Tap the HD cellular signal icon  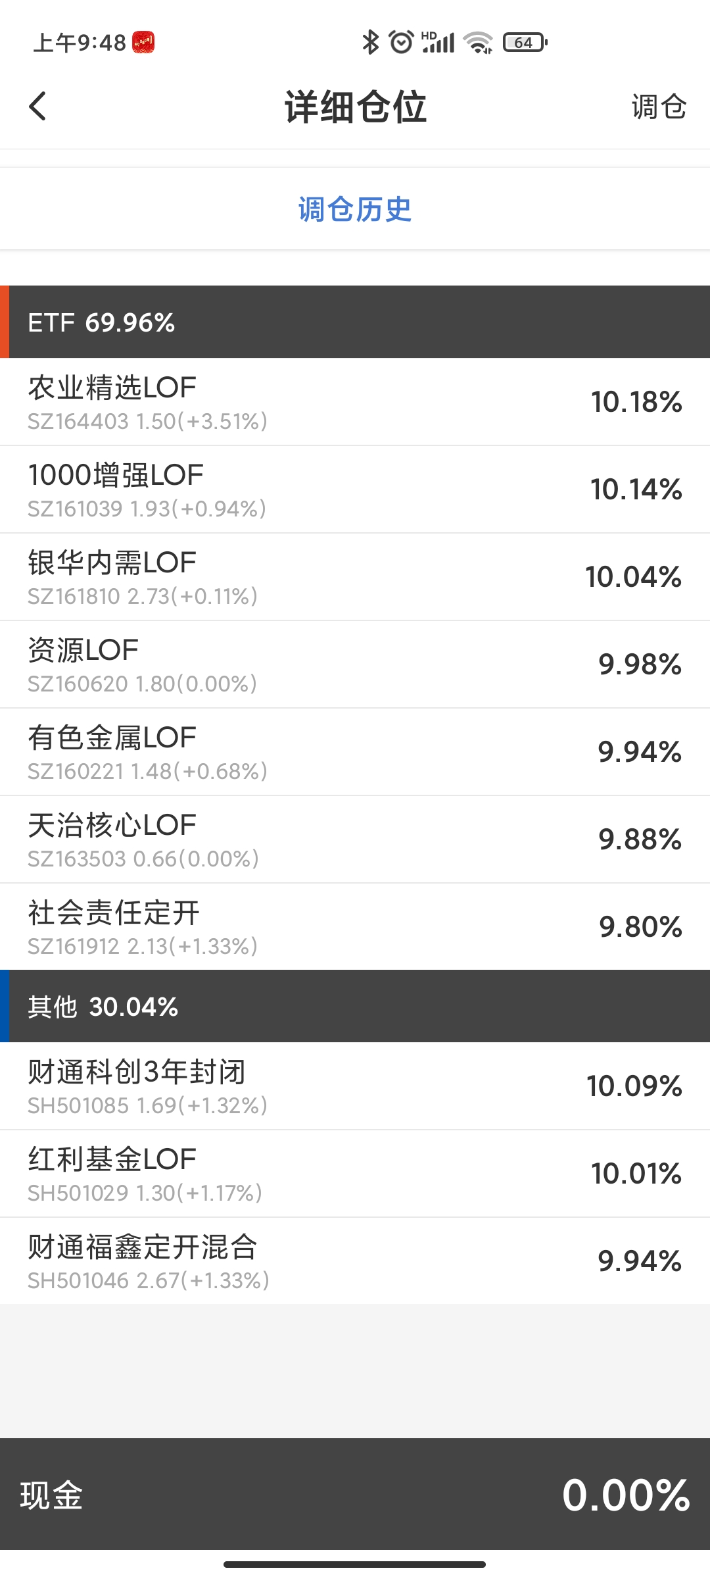[x=438, y=42]
